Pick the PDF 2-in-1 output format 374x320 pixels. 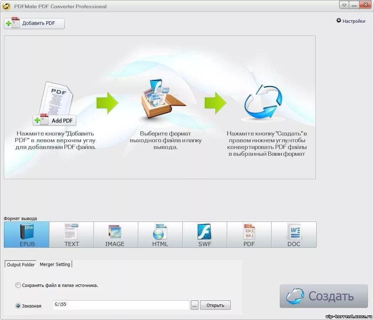tap(249, 235)
